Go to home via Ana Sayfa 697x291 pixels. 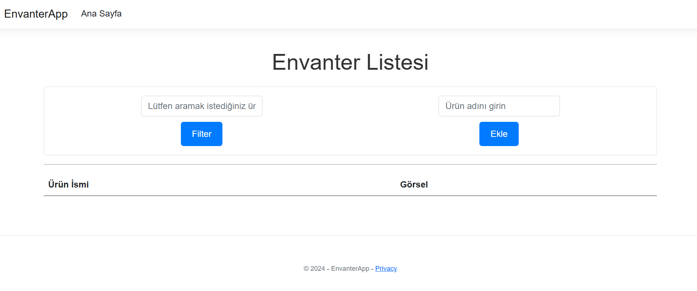101,14
